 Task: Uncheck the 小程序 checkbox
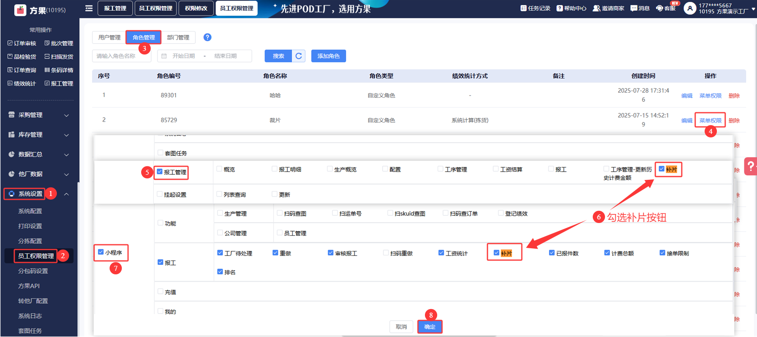pyautogui.click(x=101, y=252)
